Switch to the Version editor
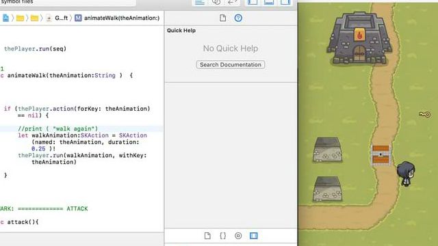Screen dimensions: 438x246 (x=233, y=2)
